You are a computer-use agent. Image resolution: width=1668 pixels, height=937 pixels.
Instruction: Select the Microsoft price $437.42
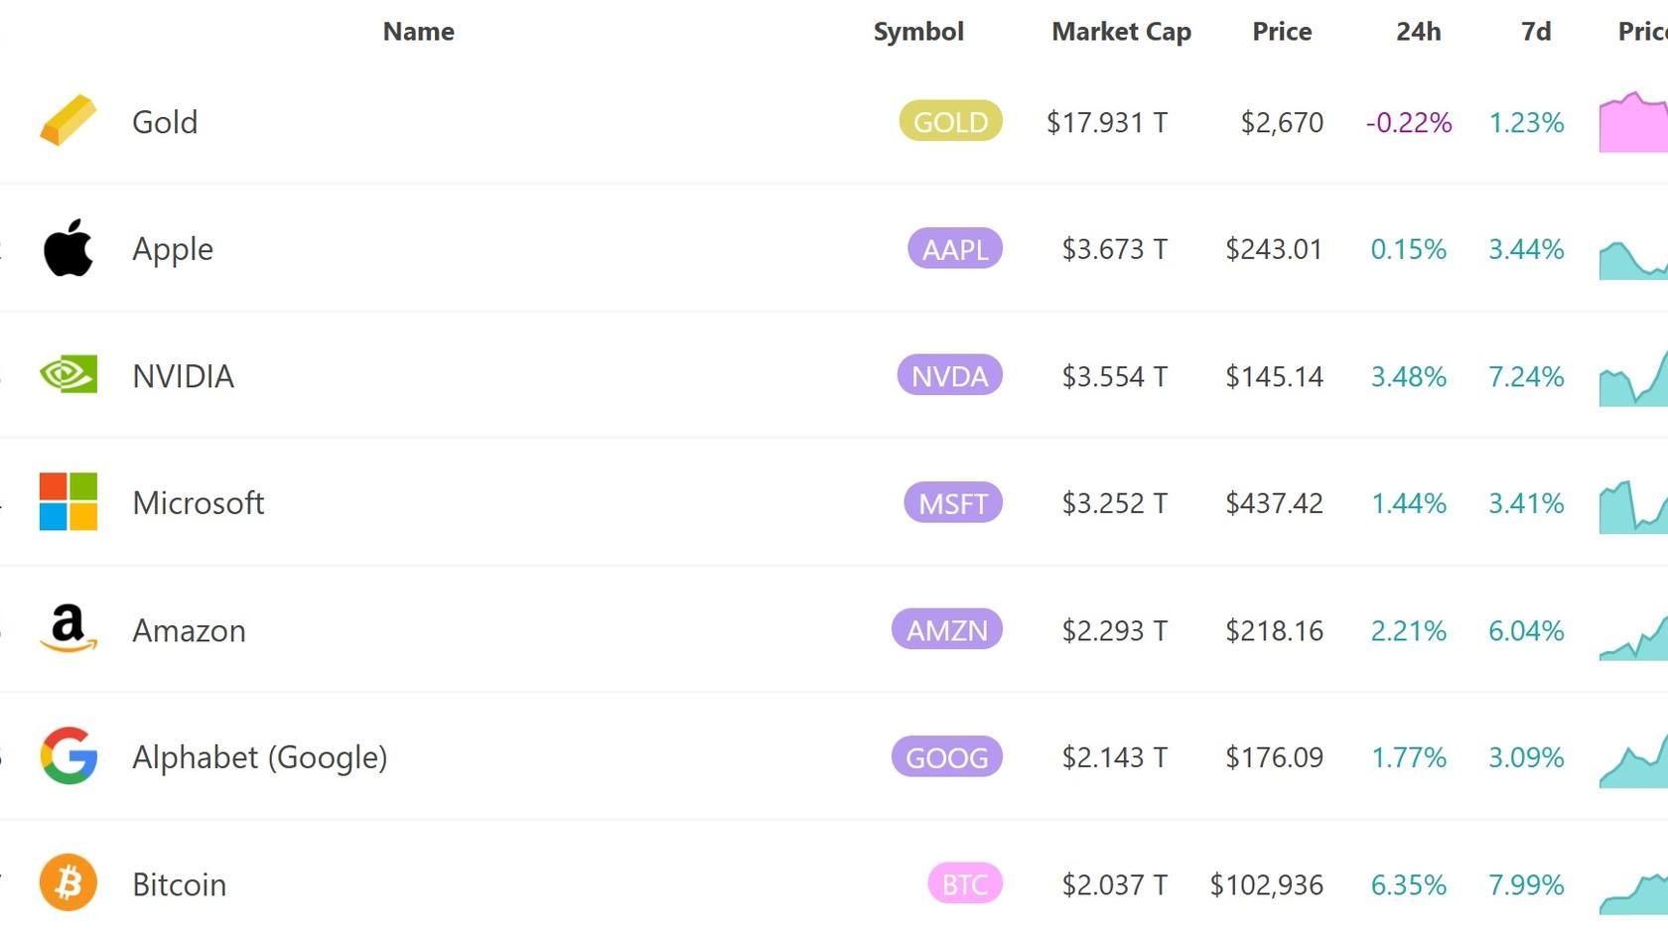click(x=1274, y=503)
